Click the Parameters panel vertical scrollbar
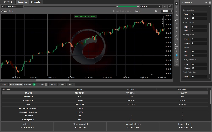The image size is (212, 132). [x=210, y=48]
